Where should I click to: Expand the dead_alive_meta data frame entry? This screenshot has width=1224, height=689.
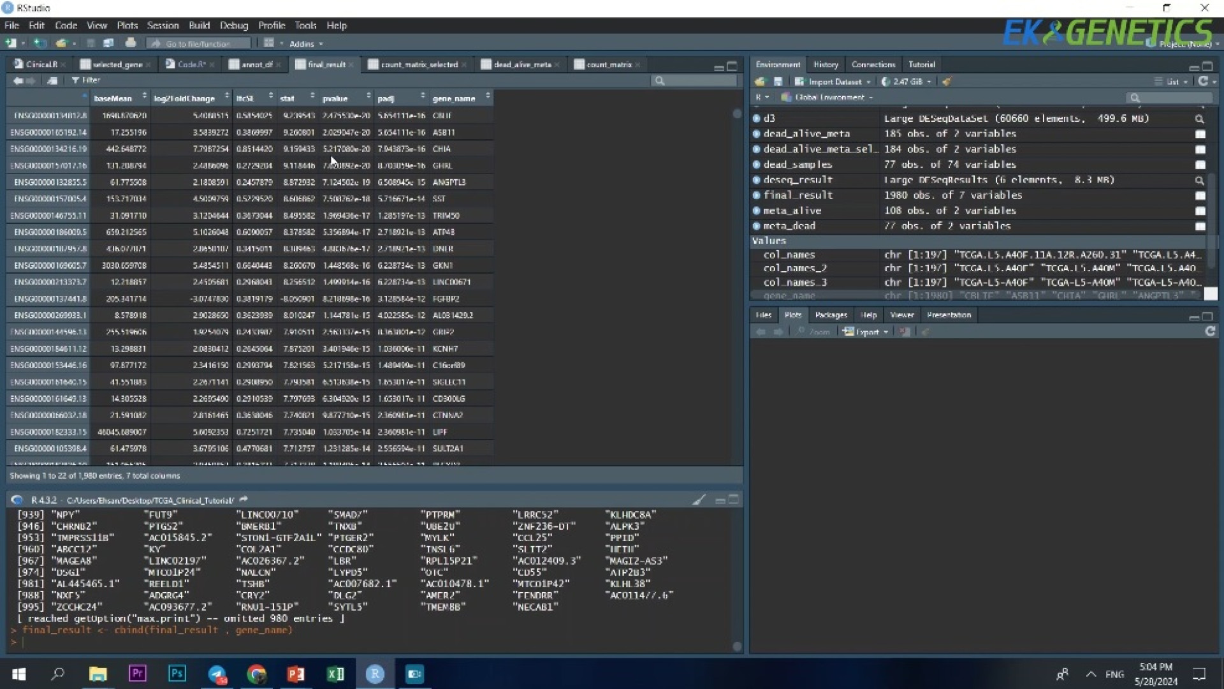pyautogui.click(x=757, y=134)
